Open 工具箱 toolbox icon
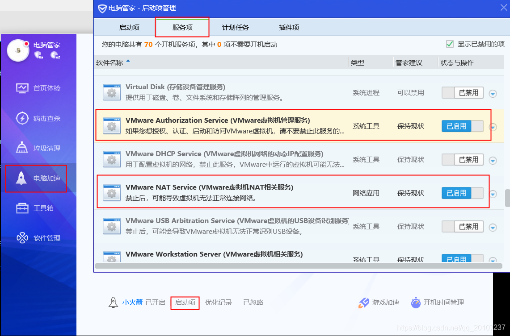 point(22,208)
